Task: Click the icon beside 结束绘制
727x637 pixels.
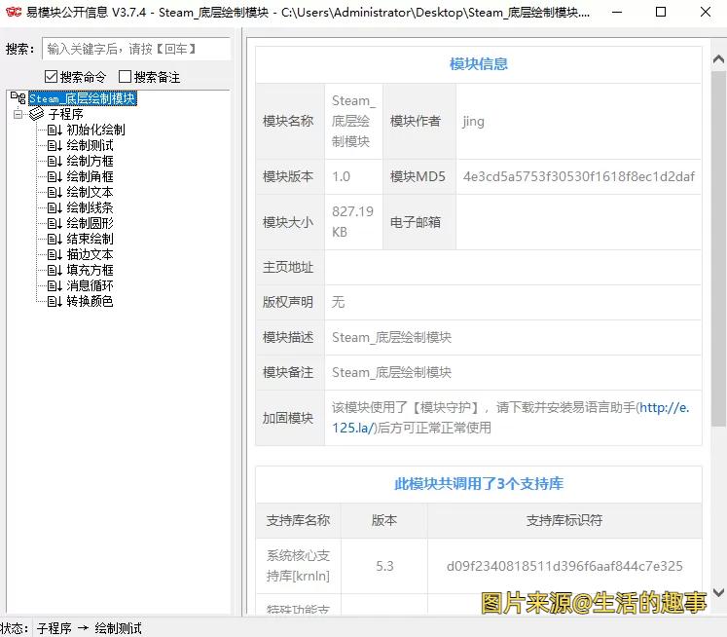Action: tap(55, 239)
